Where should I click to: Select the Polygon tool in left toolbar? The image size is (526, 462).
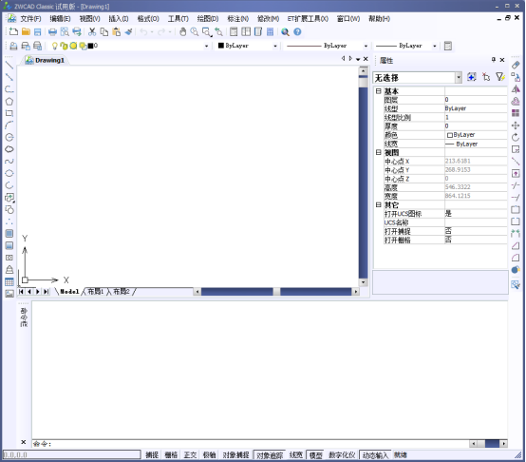[x=9, y=102]
